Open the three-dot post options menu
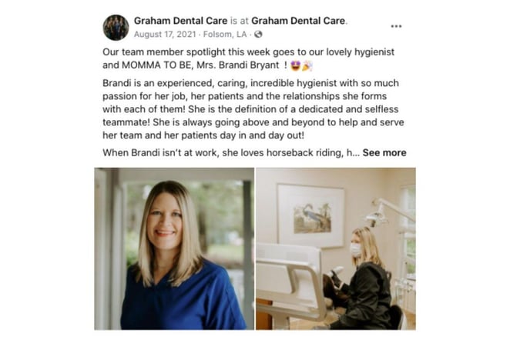 click(396, 26)
